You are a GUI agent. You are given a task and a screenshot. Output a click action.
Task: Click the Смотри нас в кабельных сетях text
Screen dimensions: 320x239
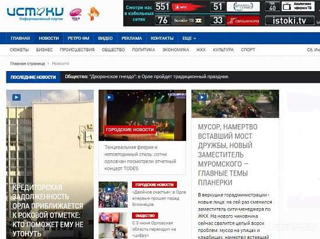pyautogui.click(x=139, y=13)
